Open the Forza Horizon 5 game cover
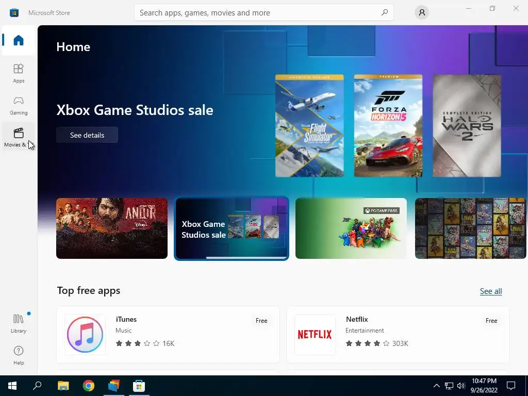Image resolution: width=528 pixels, height=396 pixels. coord(388,126)
